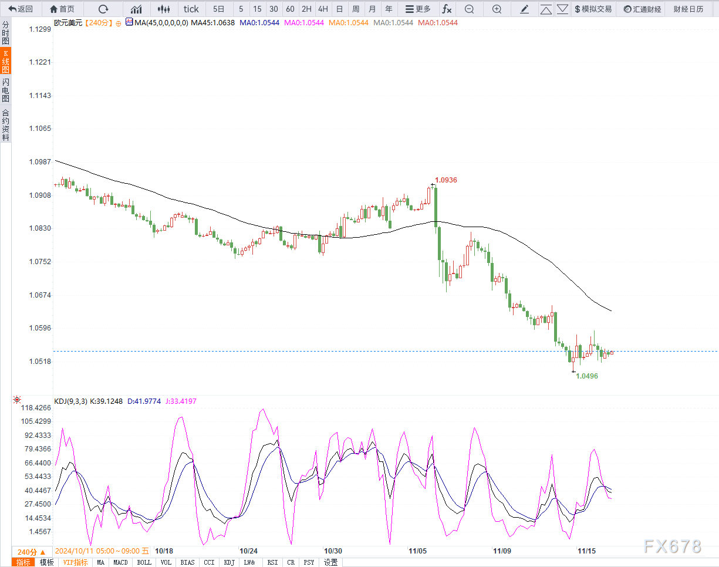Click the refresh icon in the toolbar
The height and width of the screenshot is (567, 719).
click(103, 9)
